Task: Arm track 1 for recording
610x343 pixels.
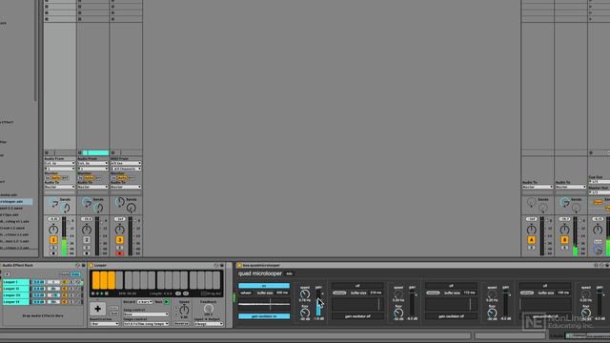Action: (53, 253)
